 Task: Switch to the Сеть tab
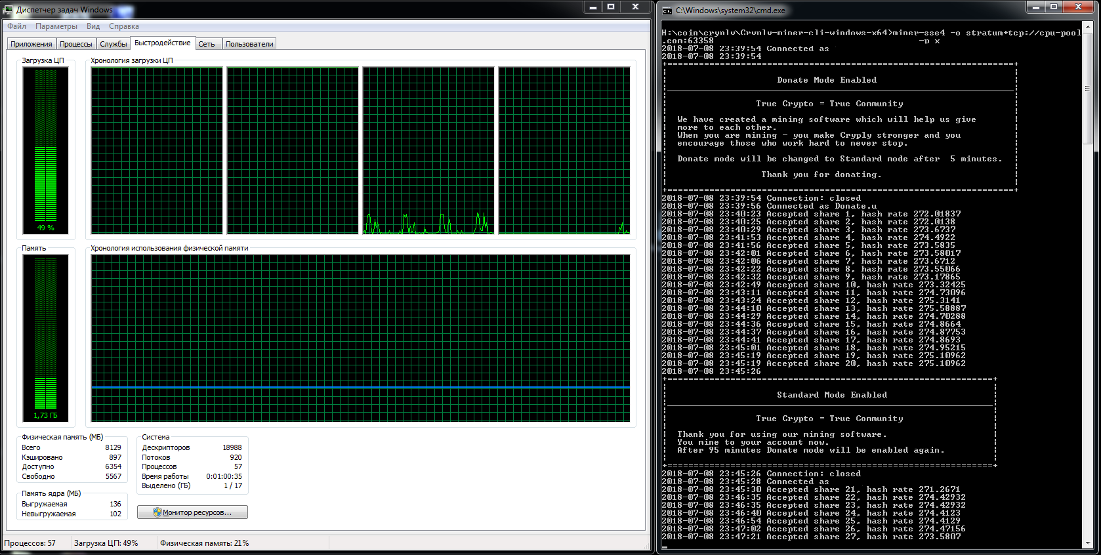click(x=207, y=44)
